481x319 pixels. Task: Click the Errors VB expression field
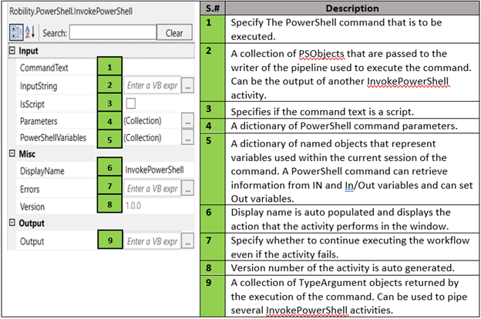click(151, 189)
